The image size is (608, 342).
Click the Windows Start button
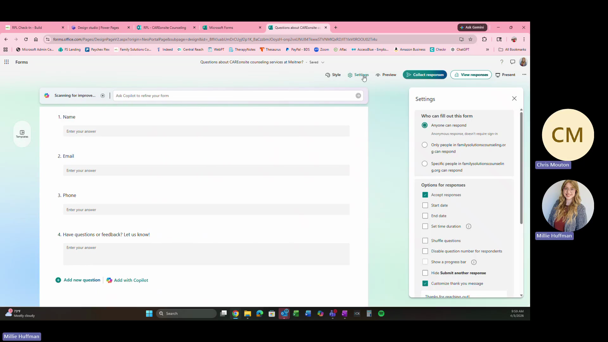tap(149, 313)
